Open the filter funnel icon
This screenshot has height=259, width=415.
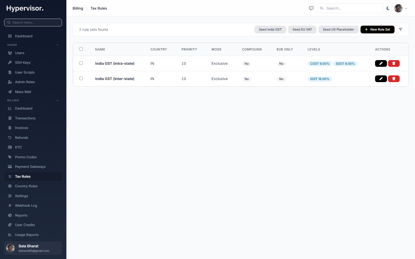tap(400, 30)
